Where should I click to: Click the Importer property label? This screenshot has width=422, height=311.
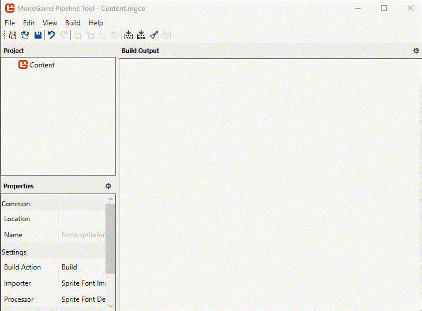click(x=17, y=283)
